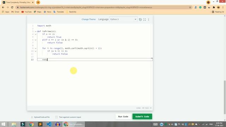The height and width of the screenshot is (127, 226).
Task: Bookmark this page with the star icon
Action: click(x=190, y=7)
